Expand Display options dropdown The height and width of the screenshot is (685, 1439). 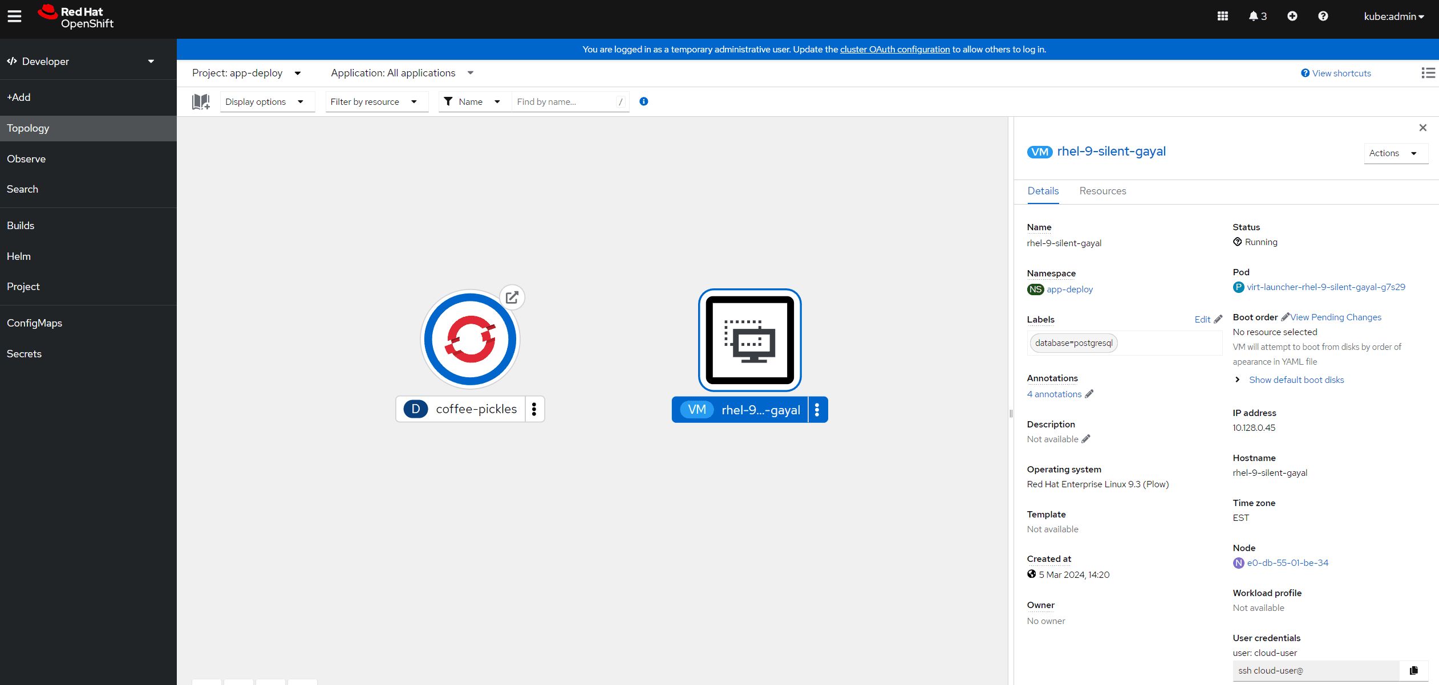267,101
